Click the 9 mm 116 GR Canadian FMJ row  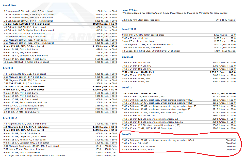[x=60, y=143]
